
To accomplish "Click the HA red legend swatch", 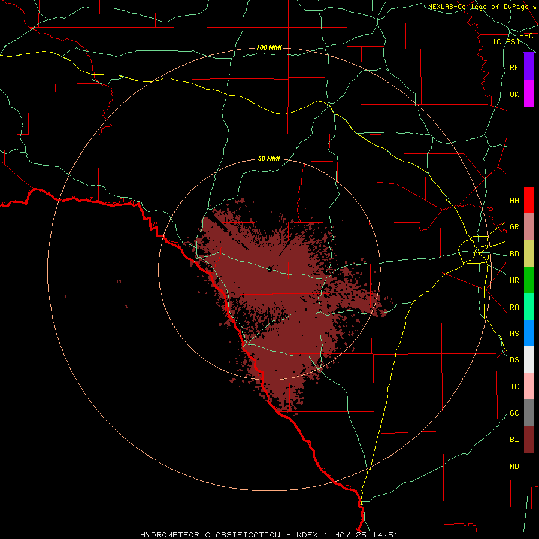I will tap(529, 200).
